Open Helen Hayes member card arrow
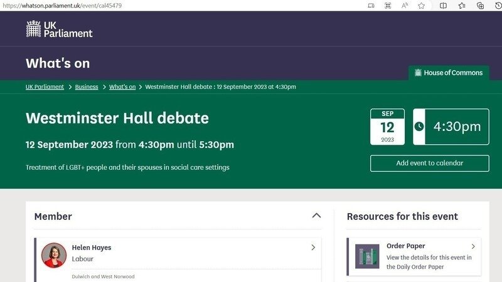 [313, 248]
